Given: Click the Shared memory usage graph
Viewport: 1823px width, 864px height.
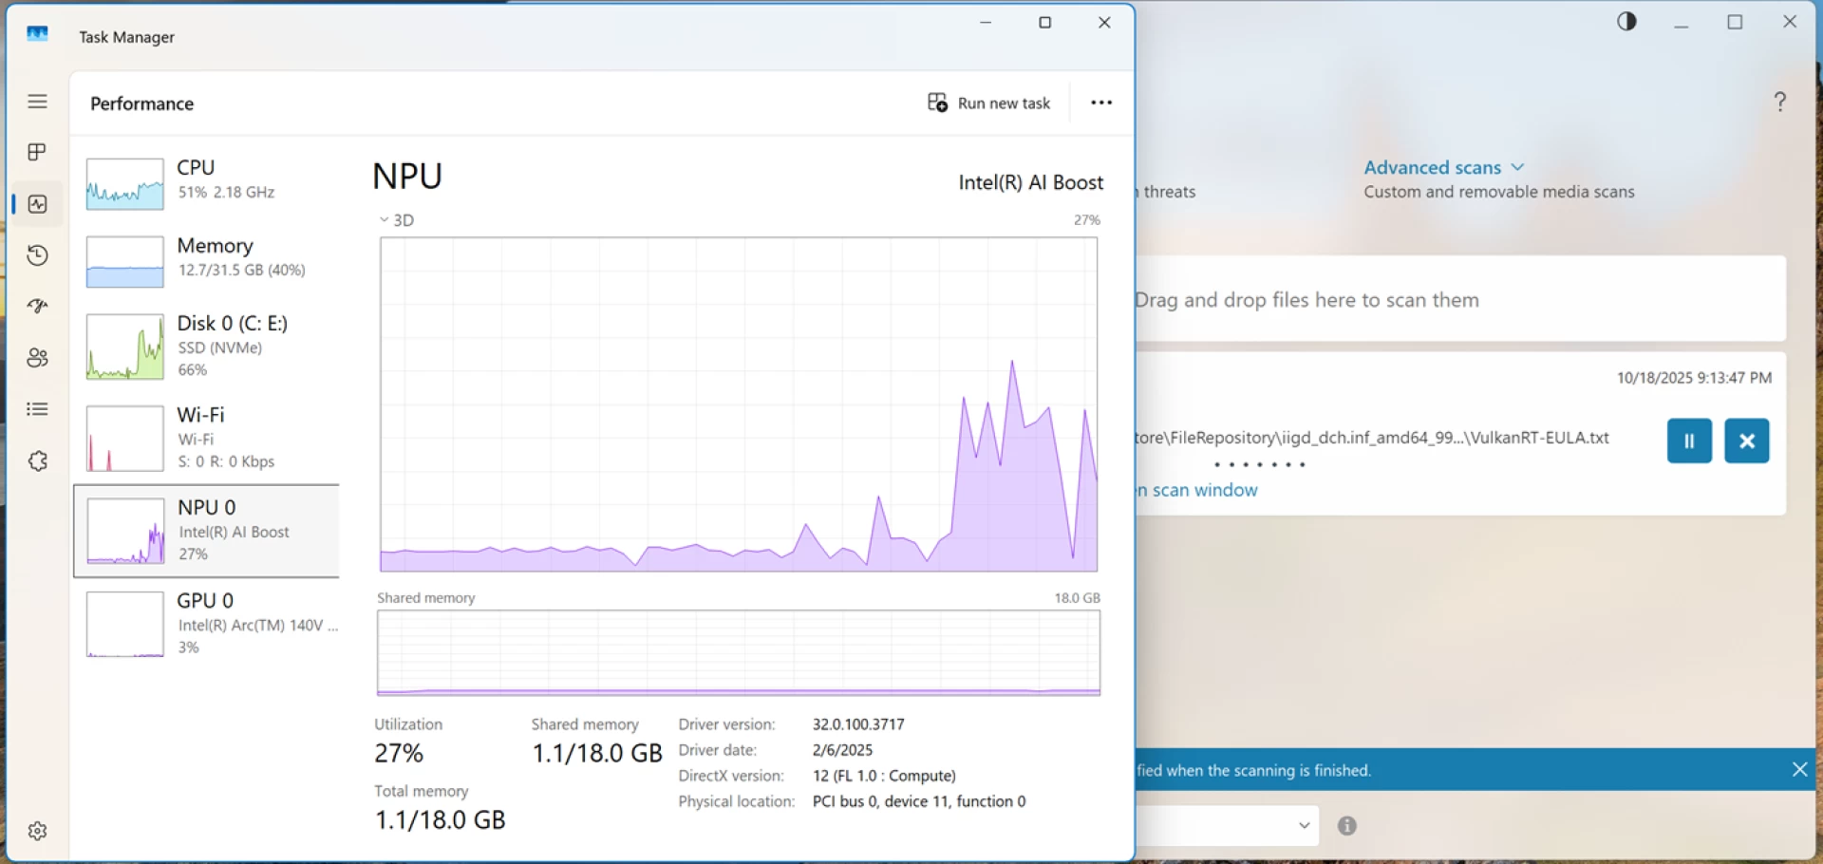Looking at the screenshot, I should pos(739,653).
